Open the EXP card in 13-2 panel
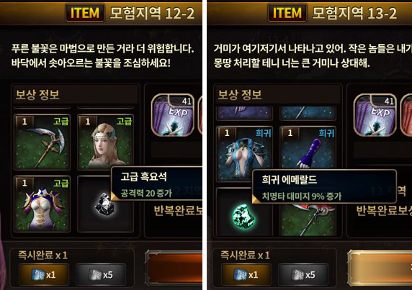Viewport: 412px width, 290px height. tap(375, 115)
